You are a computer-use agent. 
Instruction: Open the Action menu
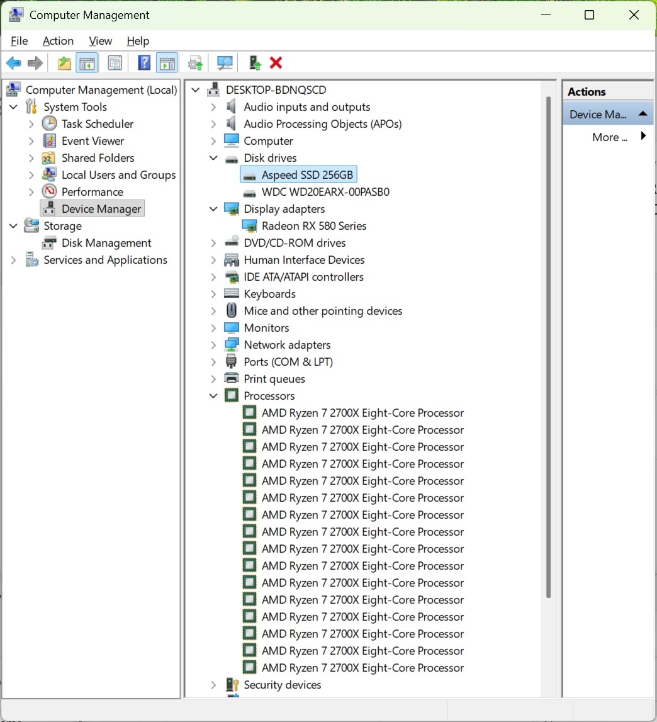[x=58, y=41]
